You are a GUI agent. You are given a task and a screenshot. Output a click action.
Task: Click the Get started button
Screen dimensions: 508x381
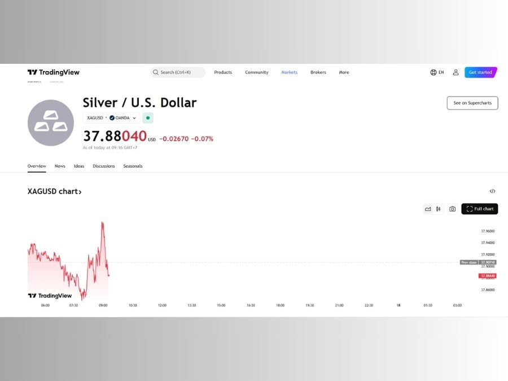(x=481, y=72)
